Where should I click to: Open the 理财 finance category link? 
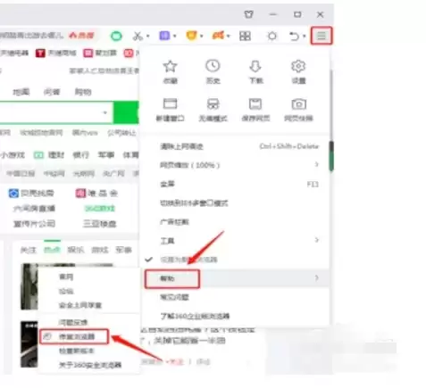click(56, 155)
